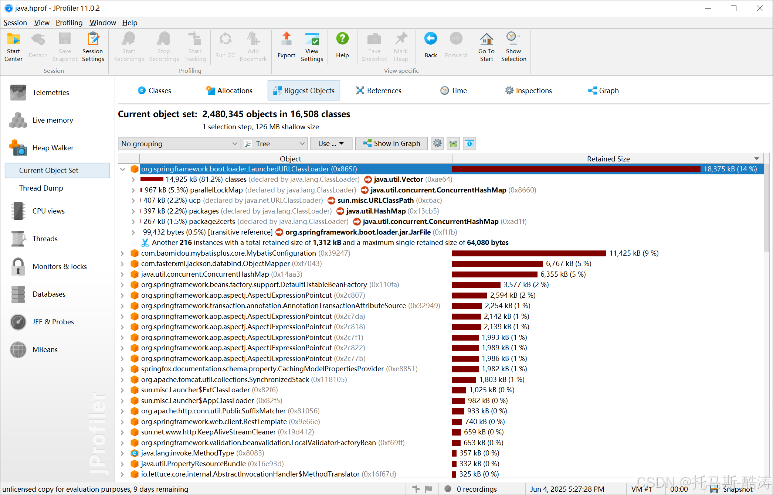Expand the MybatisConfiguration tree node

[122, 253]
